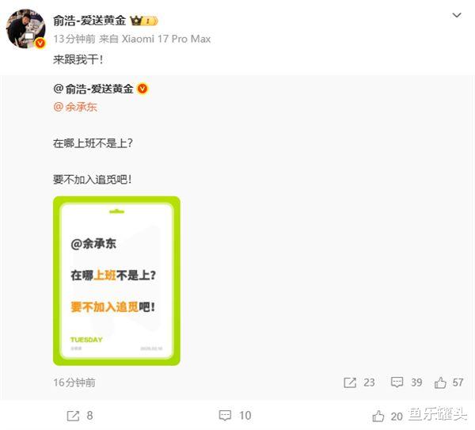475x430 pixels.
Task: Like this post showing 20 likes
Action: point(387,416)
